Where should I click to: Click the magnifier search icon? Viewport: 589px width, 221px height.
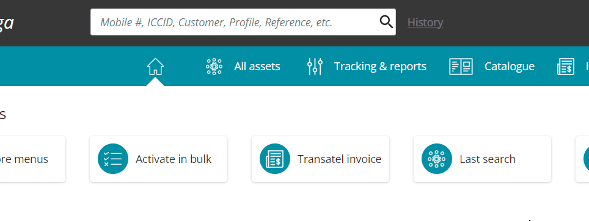pos(386,22)
